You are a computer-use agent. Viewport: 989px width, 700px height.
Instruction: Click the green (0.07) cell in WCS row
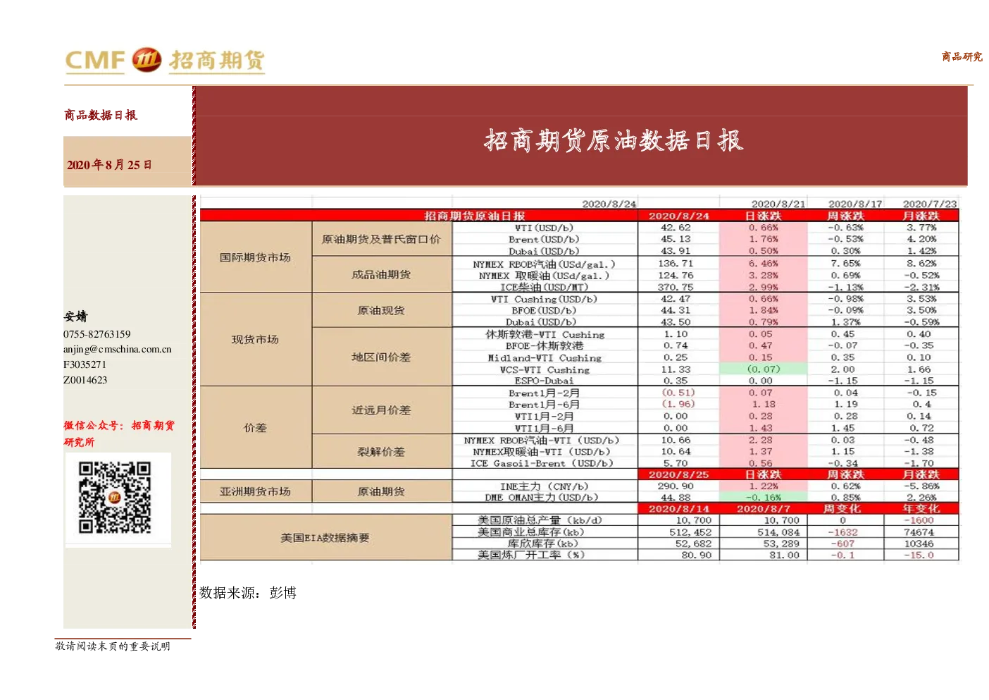click(x=764, y=369)
